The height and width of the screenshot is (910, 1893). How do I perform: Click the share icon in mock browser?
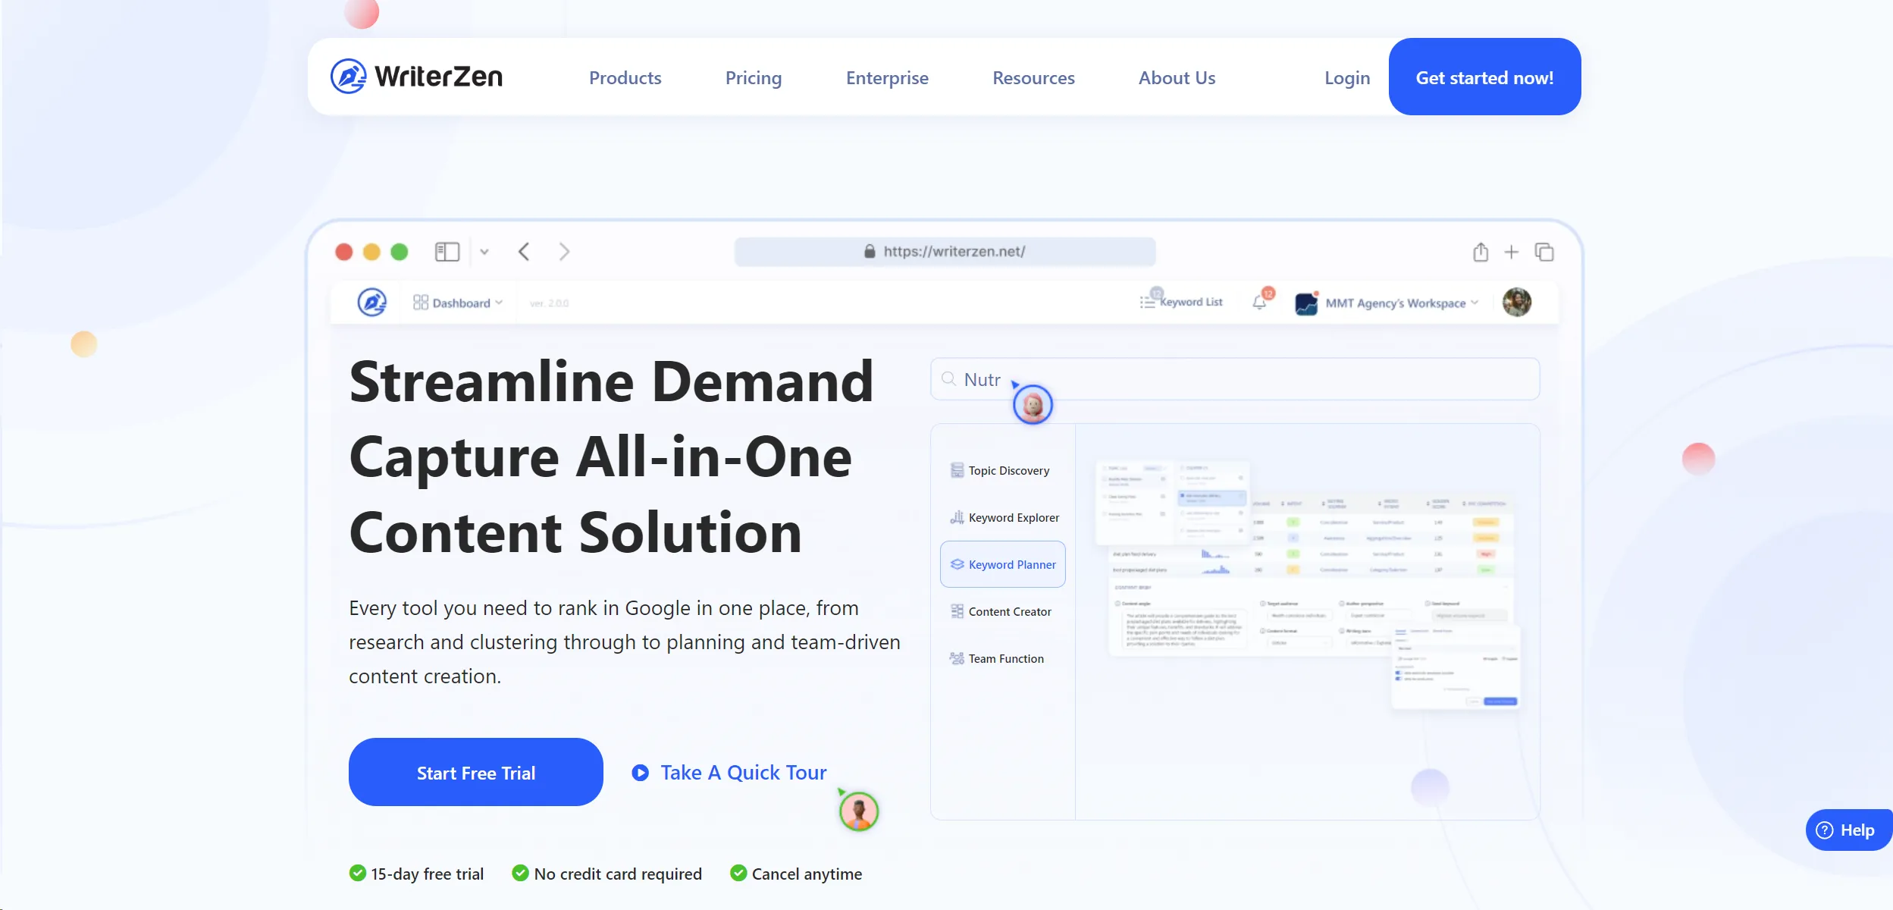1480,252
